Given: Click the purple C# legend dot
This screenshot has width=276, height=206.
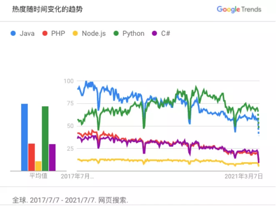Looking at the screenshot, I should 155,33.
